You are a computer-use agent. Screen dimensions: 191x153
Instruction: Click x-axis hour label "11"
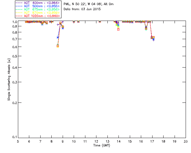click(x=85, y=141)
